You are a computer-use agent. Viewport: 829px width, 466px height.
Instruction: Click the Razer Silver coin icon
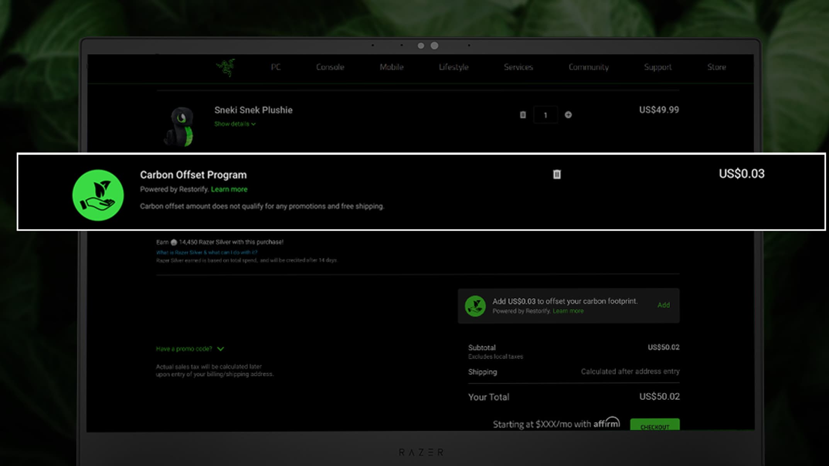pos(174,242)
